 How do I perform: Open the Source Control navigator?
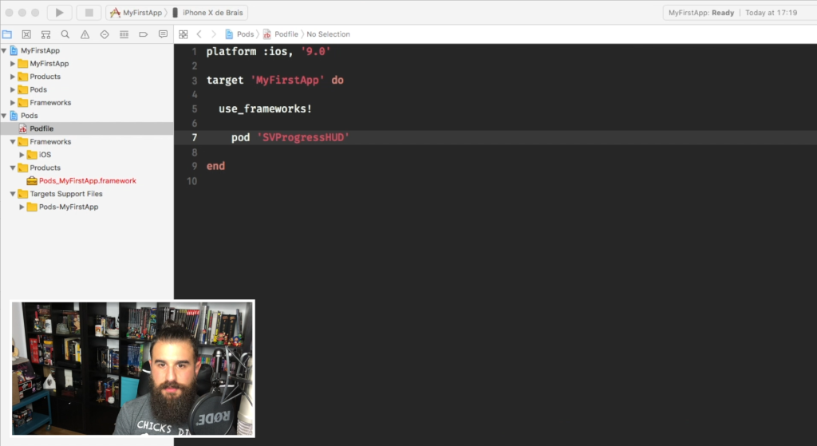26,34
